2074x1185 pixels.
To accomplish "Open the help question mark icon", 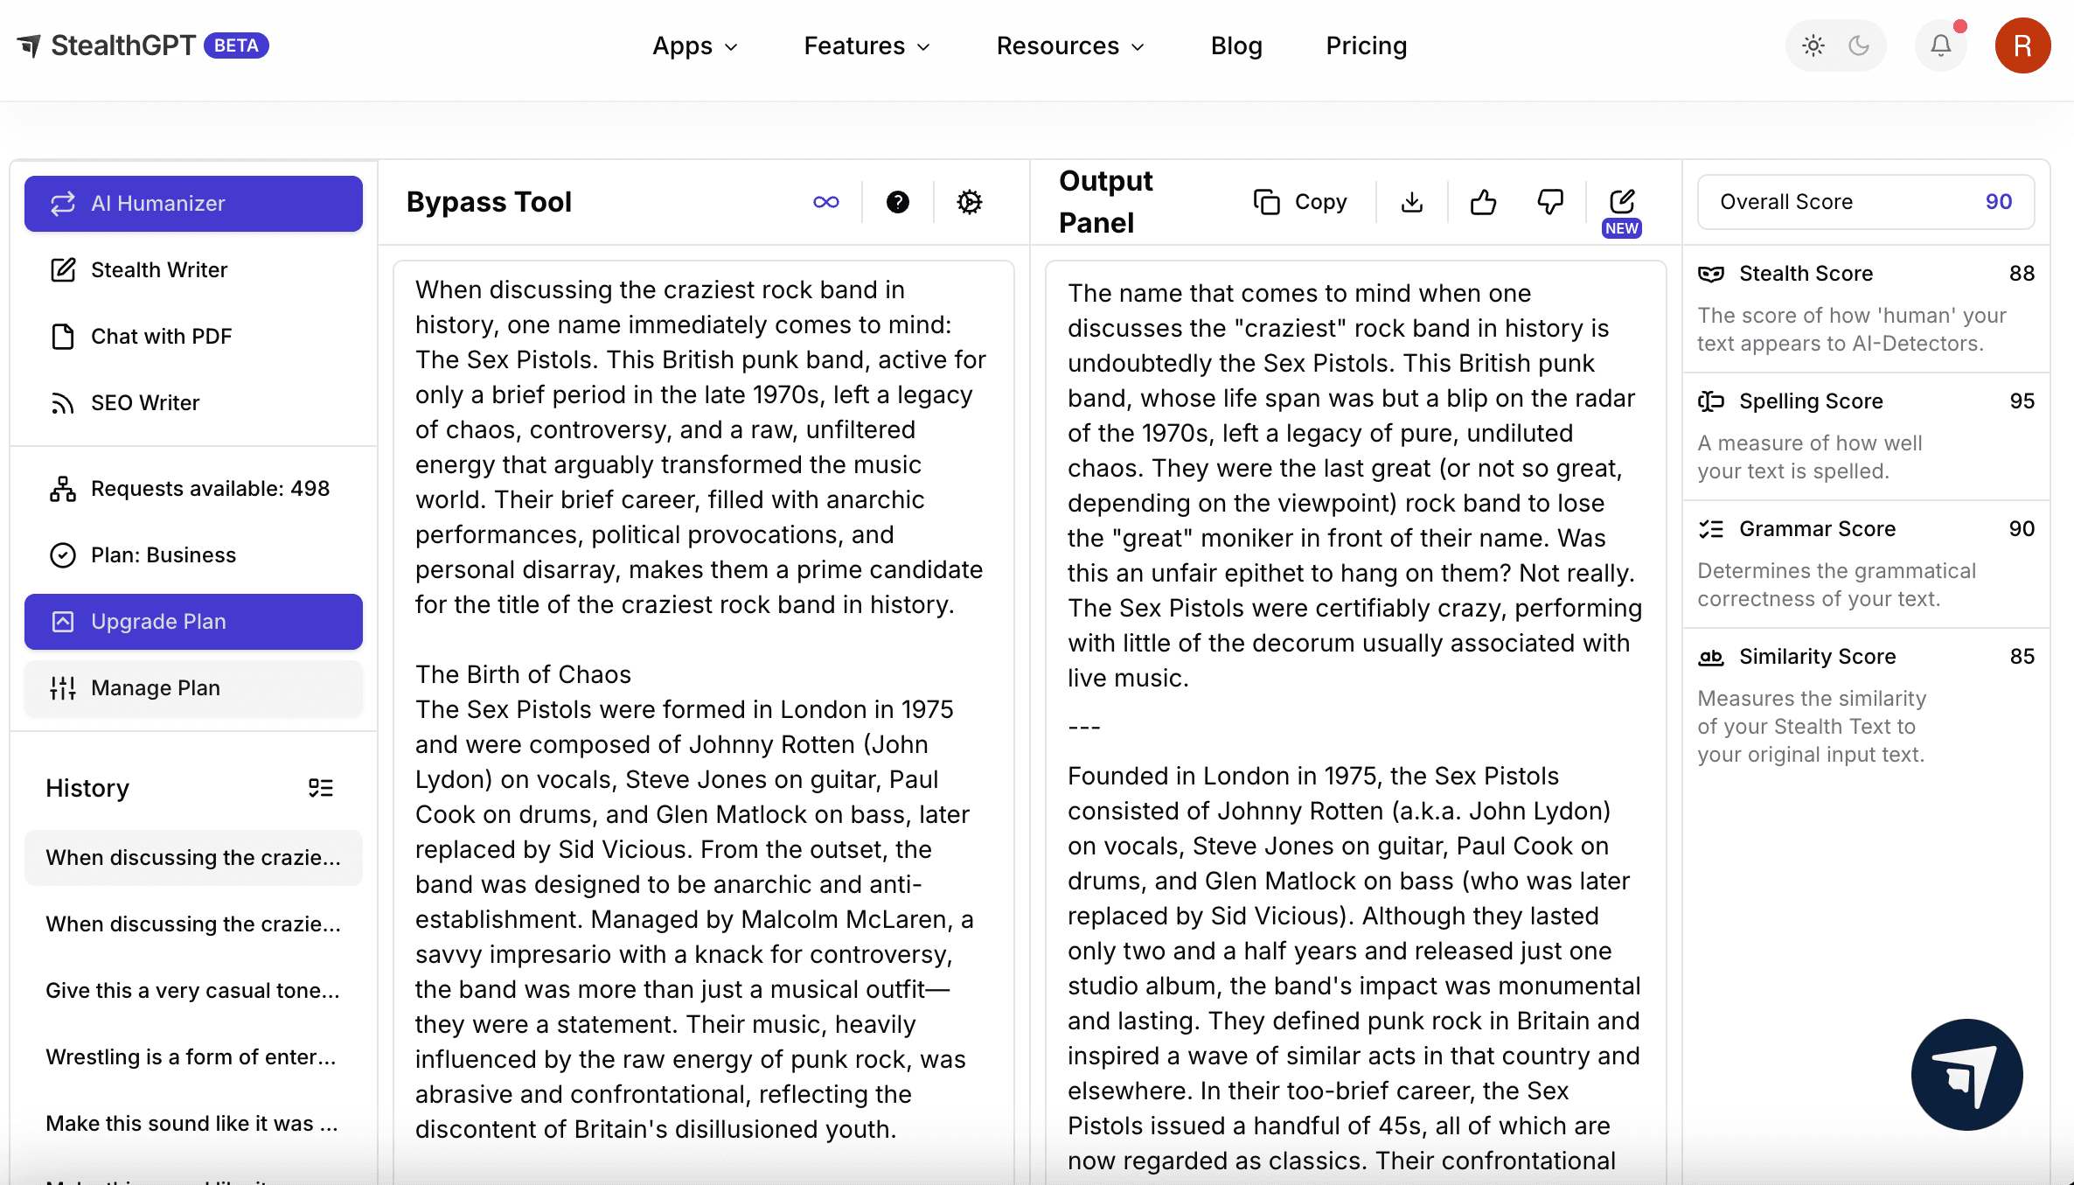I will (897, 202).
